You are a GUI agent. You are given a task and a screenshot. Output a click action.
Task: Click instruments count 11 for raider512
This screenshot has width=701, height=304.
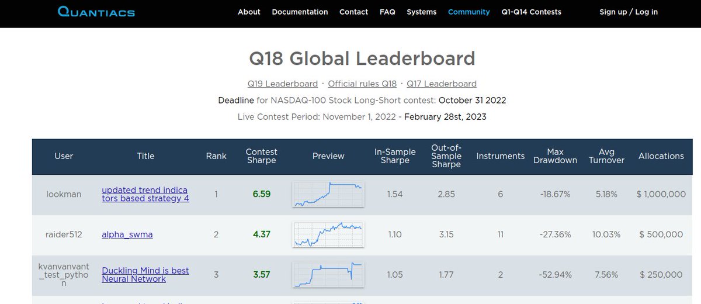(x=501, y=234)
